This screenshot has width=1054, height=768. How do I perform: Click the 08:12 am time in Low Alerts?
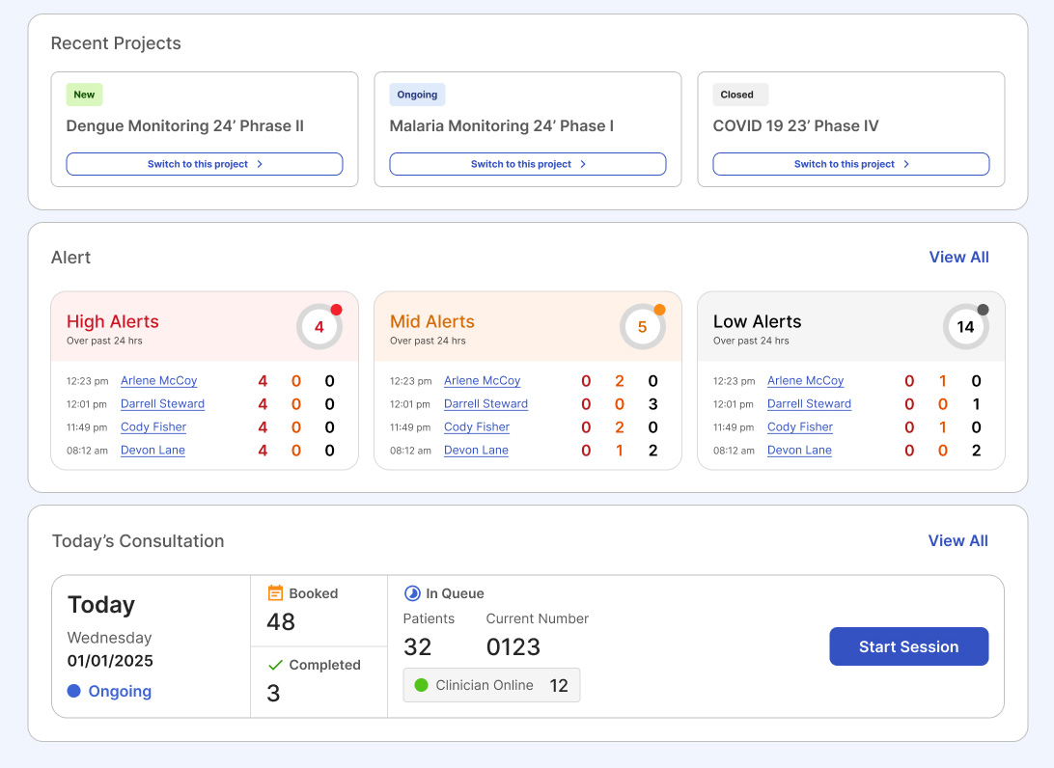[x=734, y=451]
